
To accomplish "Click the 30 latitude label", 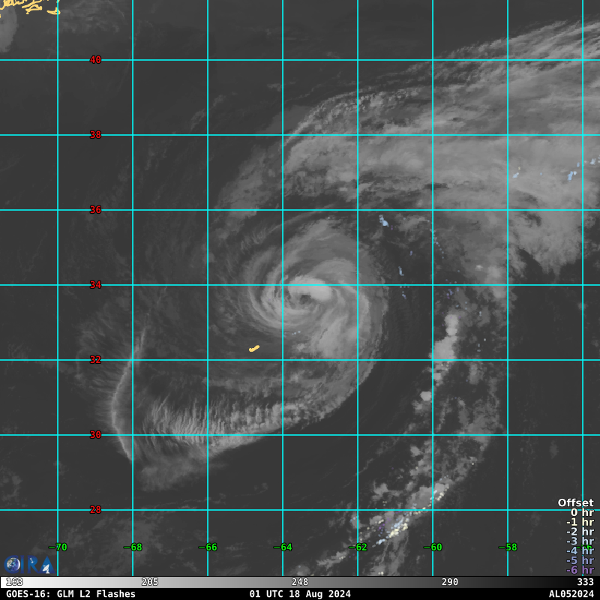I will (95, 435).
